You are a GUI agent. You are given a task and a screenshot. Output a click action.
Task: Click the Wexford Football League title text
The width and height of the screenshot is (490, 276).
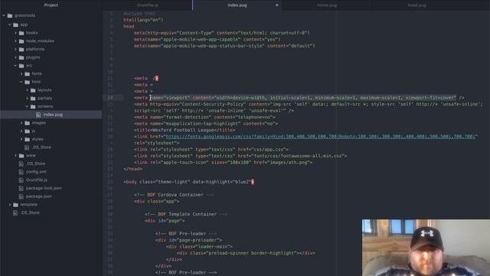(x=183, y=130)
